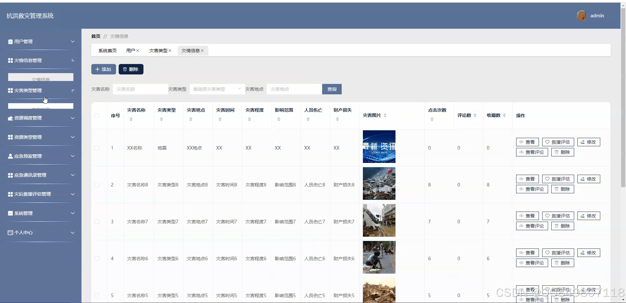Close the 用户 tab
626x303 pixels.
click(138, 51)
